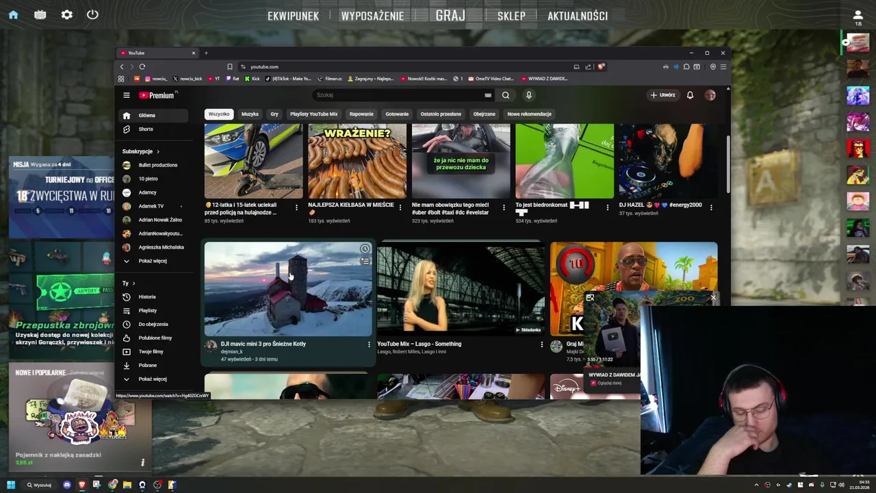Open the Ty section arrow
The width and height of the screenshot is (876, 493).
133,283
